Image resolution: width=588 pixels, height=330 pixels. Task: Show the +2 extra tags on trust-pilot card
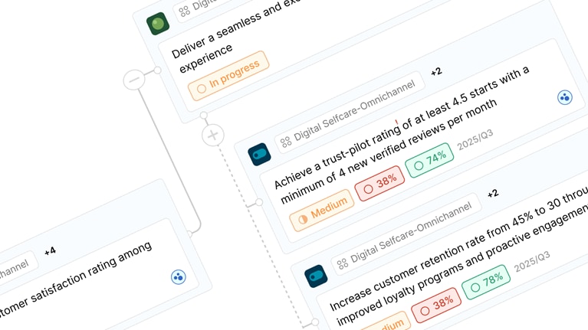tap(436, 72)
